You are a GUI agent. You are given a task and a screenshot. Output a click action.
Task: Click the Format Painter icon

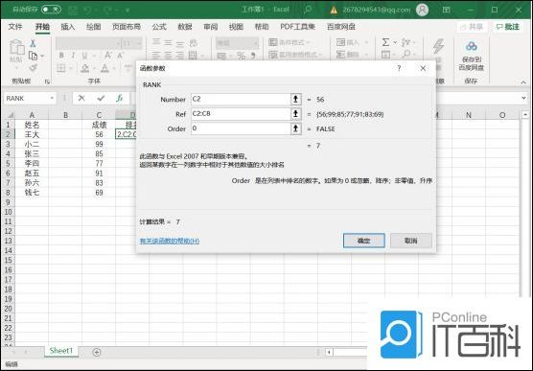pos(33,68)
